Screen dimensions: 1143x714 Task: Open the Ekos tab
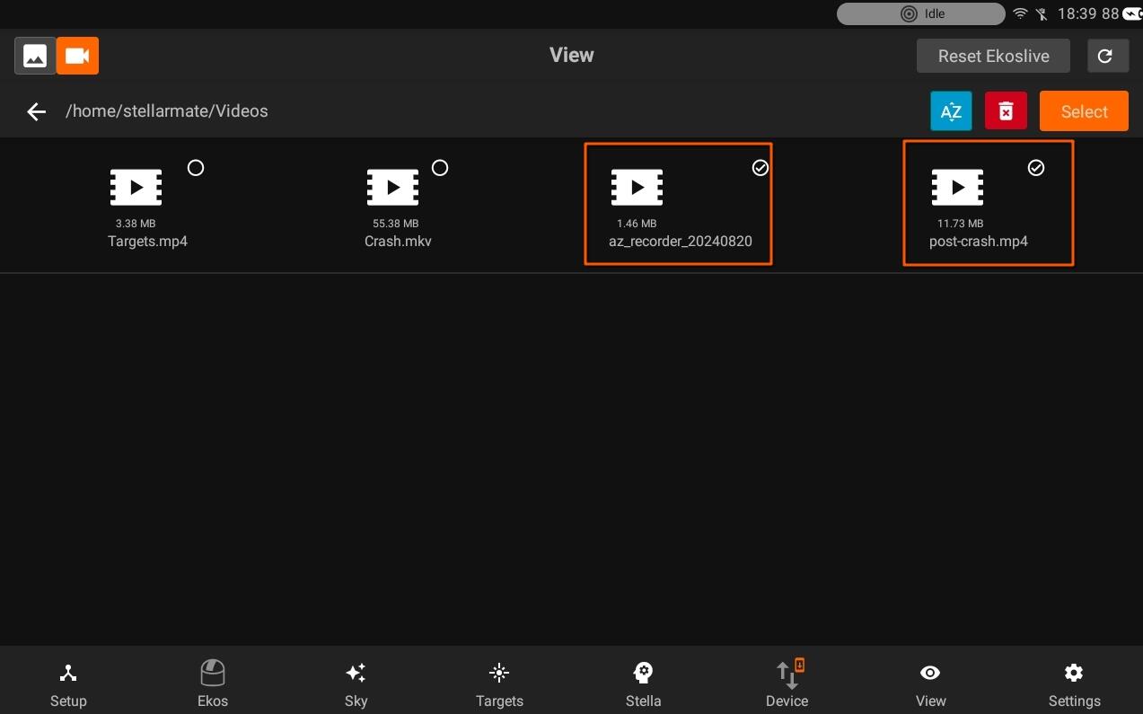[x=213, y=685]
